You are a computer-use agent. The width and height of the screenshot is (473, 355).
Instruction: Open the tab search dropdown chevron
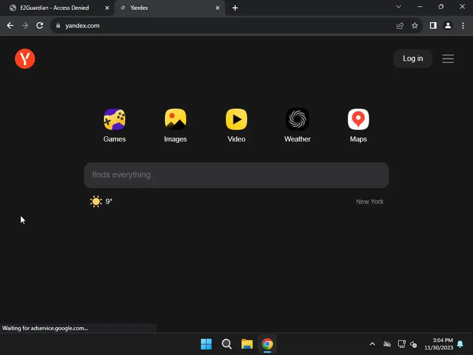(x=399, y=6)
